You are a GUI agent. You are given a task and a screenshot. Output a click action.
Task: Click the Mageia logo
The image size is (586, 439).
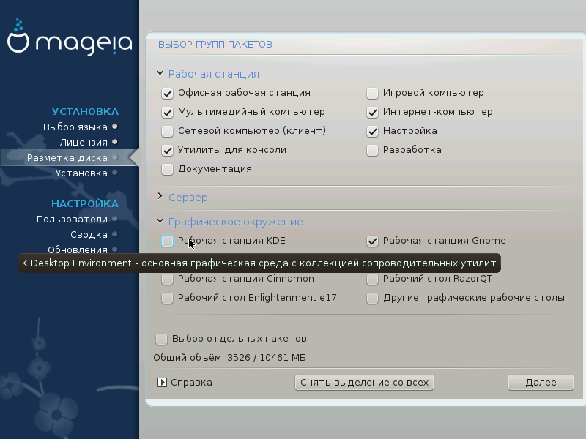click(70, 38)
